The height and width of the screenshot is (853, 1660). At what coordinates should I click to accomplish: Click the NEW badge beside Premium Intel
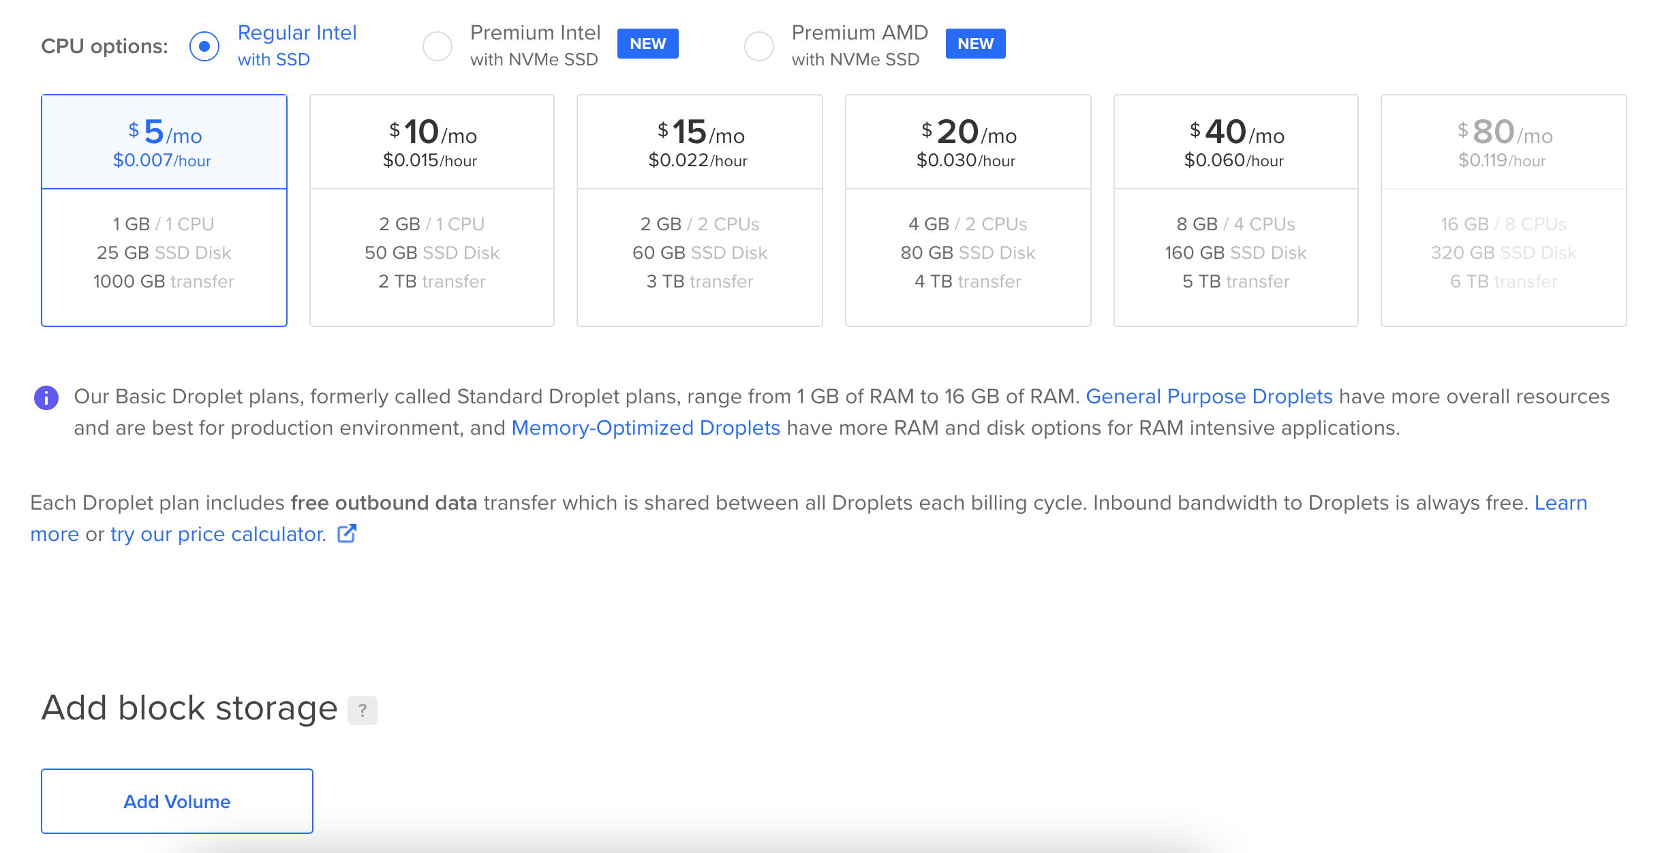pyautogui.click(x=647, y=44)
